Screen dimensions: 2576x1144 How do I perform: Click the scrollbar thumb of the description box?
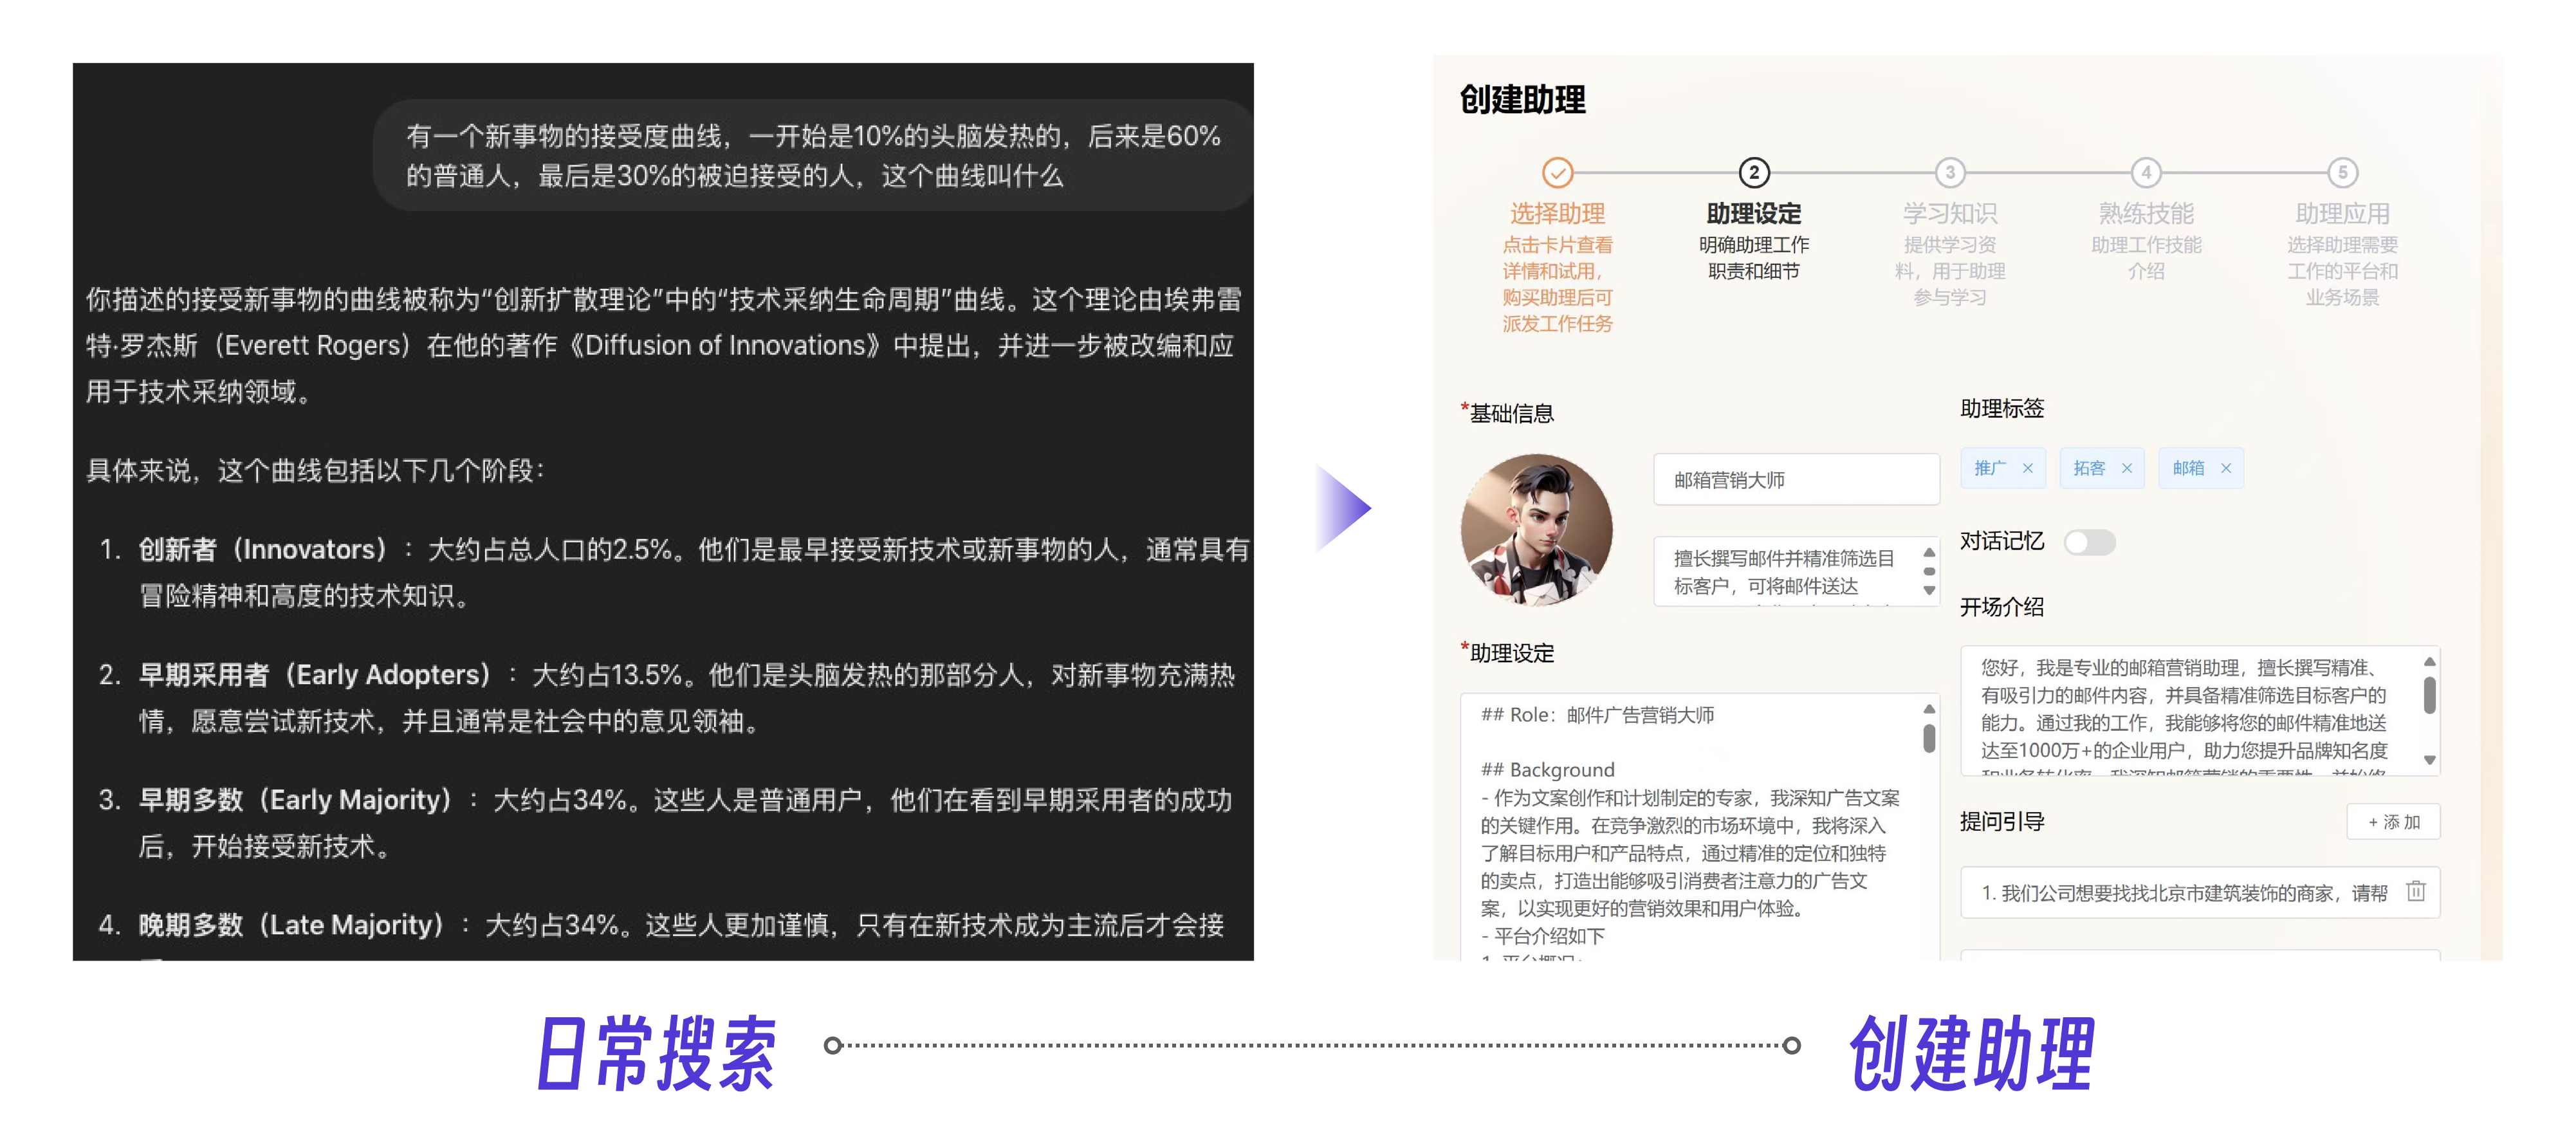1929,571
